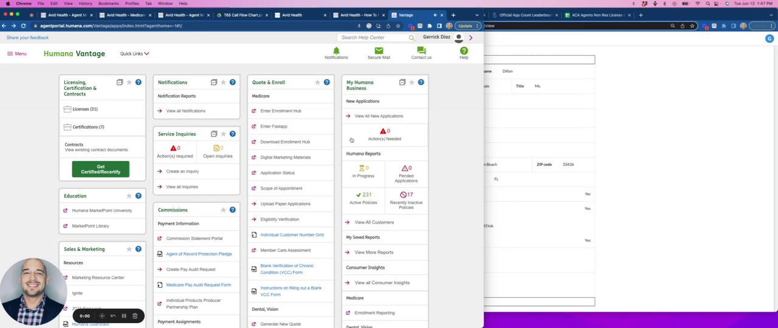The height and width of the screenshot is (328, 778).
Task: Star the Quote & Enroll card
Action: tap(317, 82)
